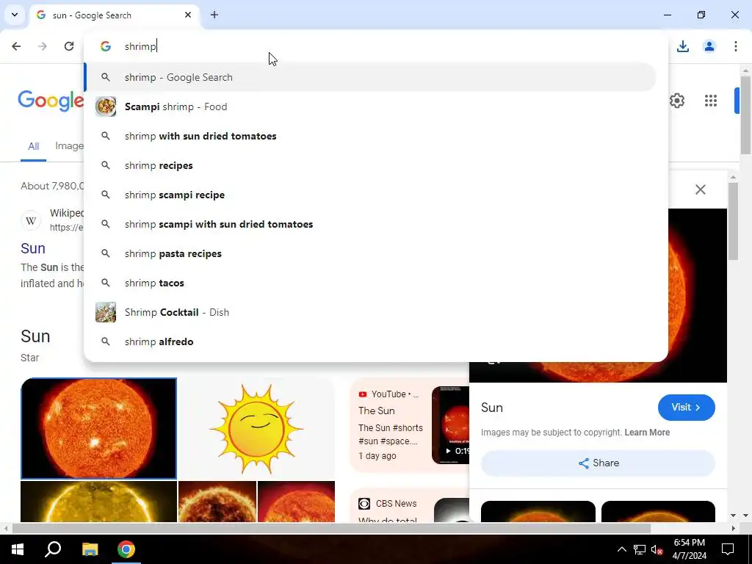Viewport: 752px width, 564px height.
Task: Open the clock showing 6:54 PM
Action: point(689,549)
